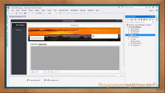
Task: Toggle the Solution Explorer auto-hide pin
Action: [152, 17]
